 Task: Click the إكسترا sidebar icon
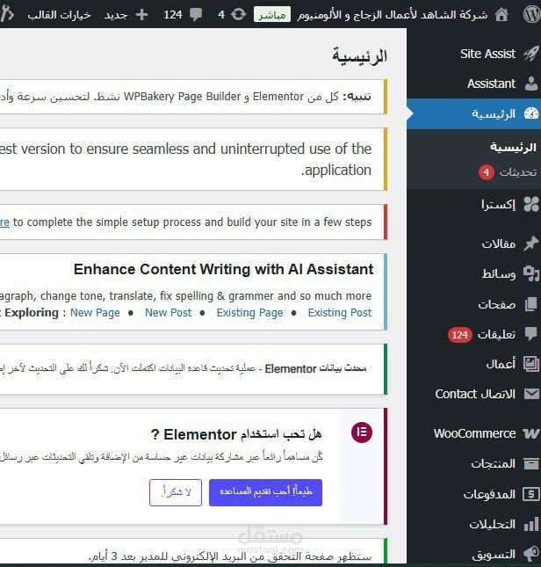tap(531, 205)
